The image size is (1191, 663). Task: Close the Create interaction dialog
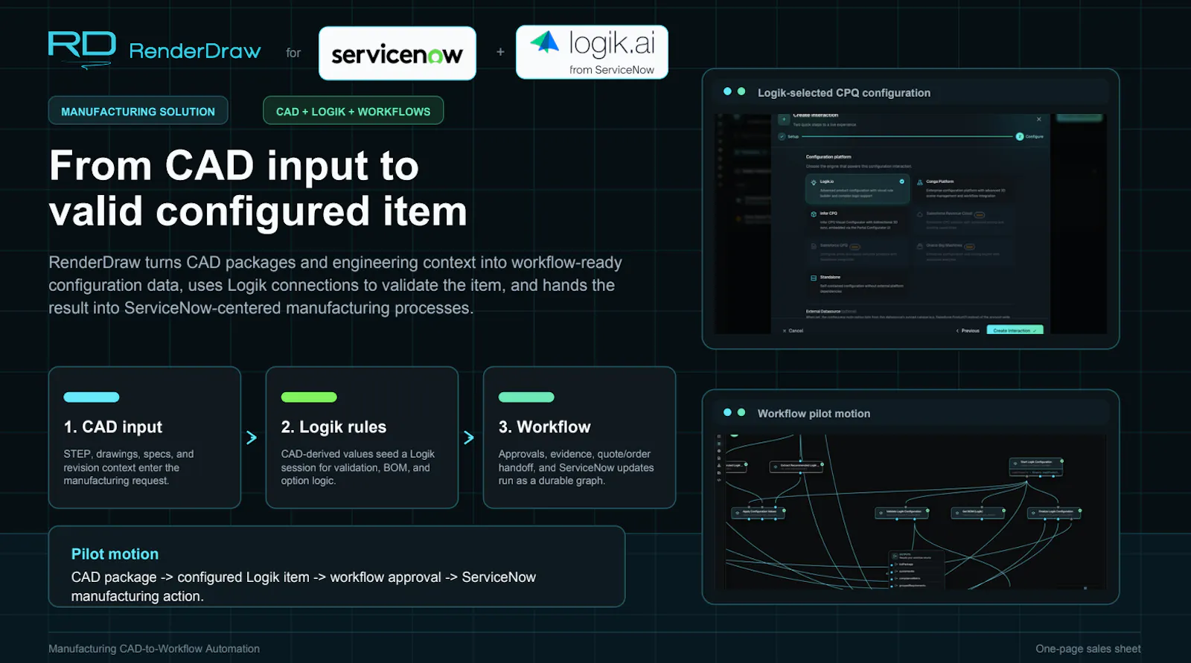click(1039, 119)
